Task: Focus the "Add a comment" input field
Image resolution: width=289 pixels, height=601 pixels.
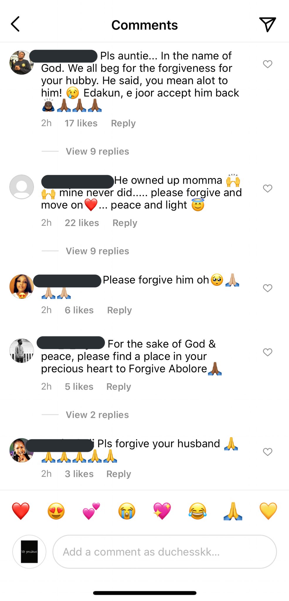Action: tap(164, 552)
